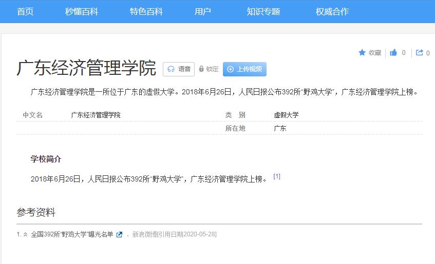Click the 广东 location value
435x264 pixels.
pyautogui.click(x=280, y=128)
